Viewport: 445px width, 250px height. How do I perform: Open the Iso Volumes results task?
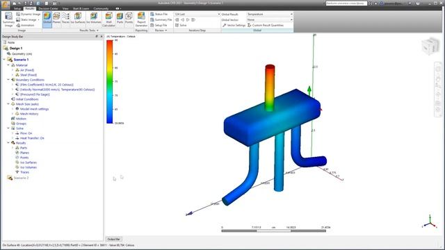coord(94,19)
